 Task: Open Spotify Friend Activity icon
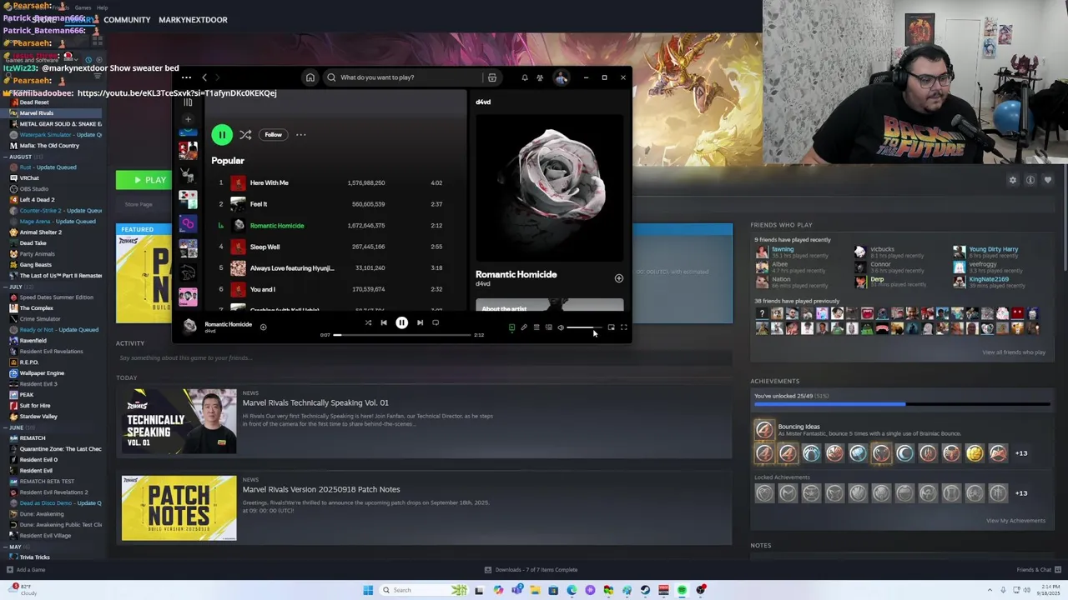click(540, 77)
